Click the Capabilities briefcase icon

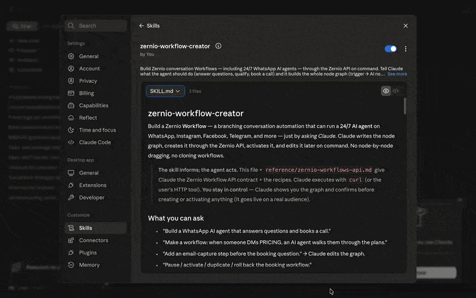(71, 105)
